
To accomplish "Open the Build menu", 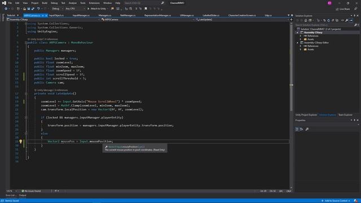I will (45, 3).
